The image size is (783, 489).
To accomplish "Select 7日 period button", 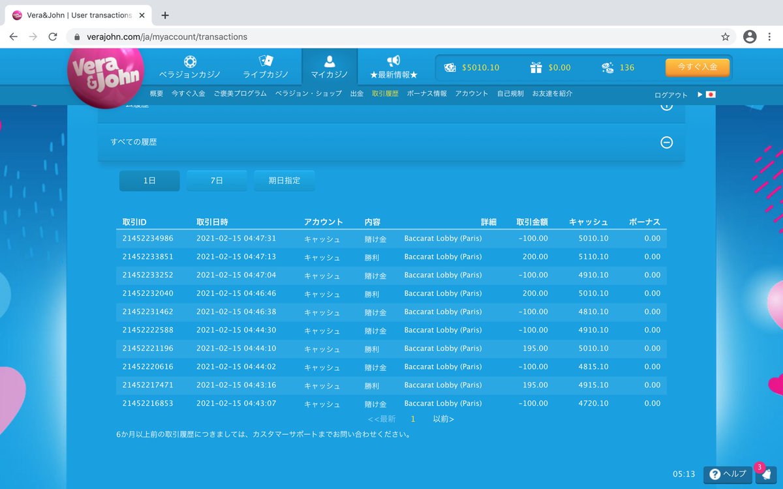I will point(217,181).
